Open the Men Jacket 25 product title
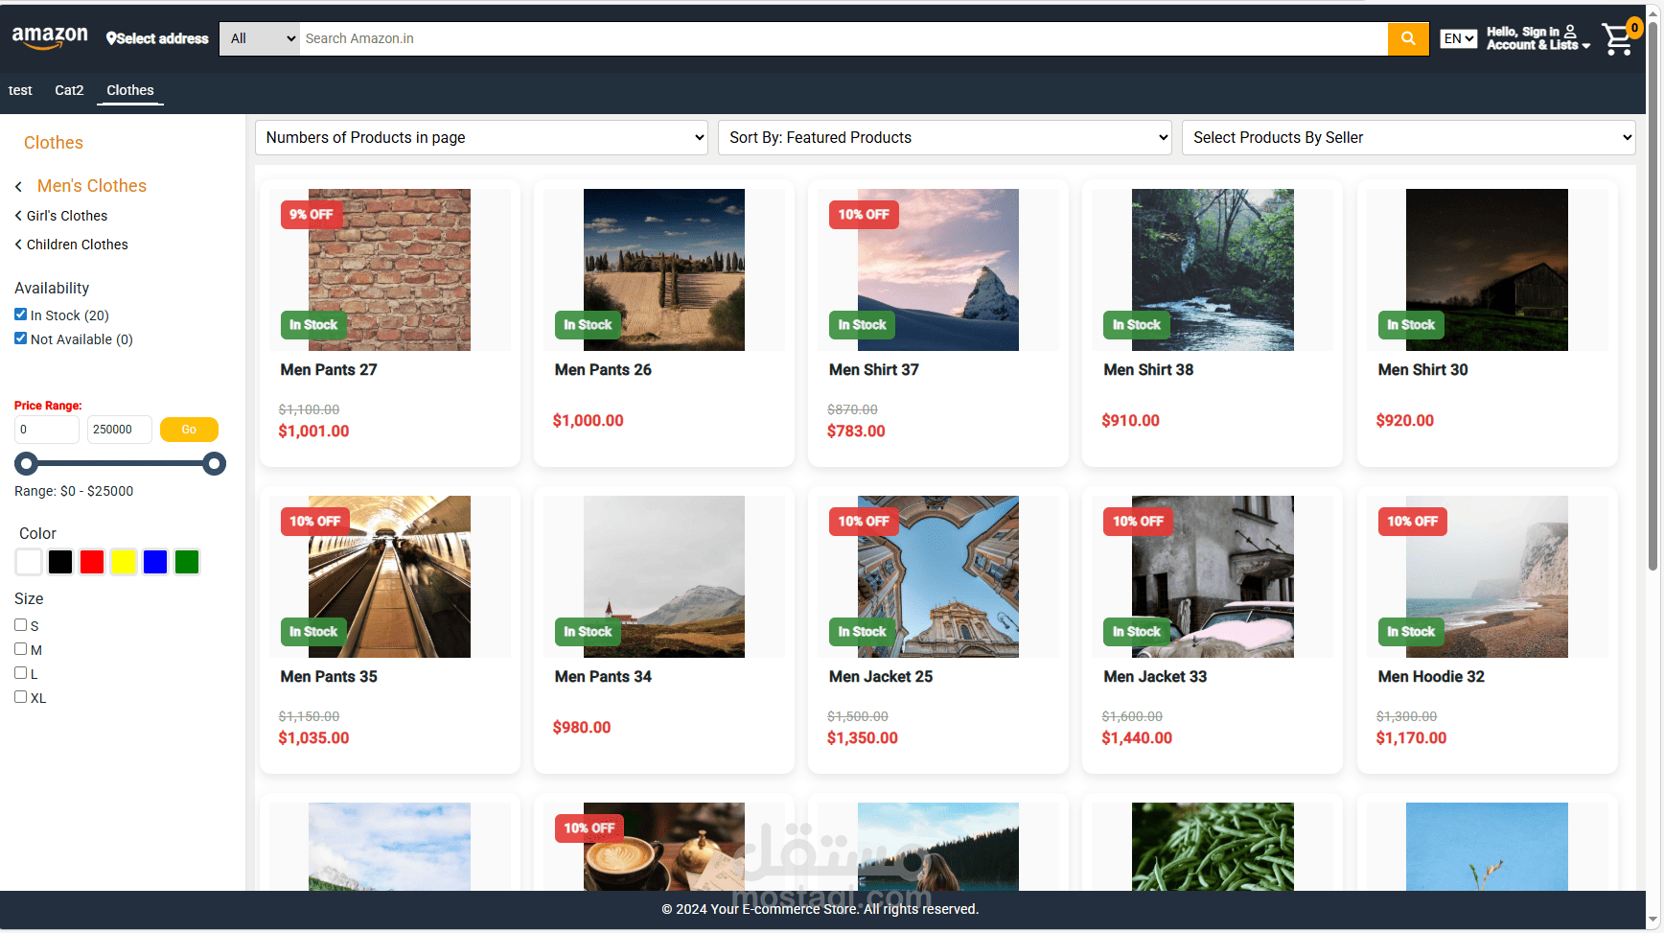Screen dimensions: 1664x933 (x=881, y=677)
